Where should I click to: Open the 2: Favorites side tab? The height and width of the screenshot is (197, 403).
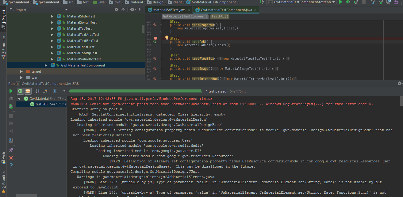pyautogui.click(x=3, y=183)
